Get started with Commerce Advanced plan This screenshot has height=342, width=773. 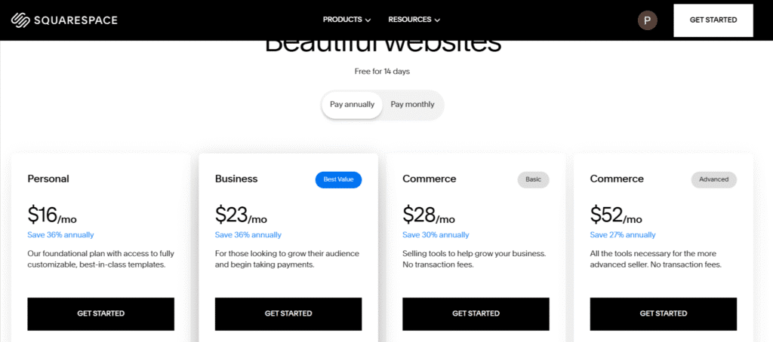(664, 313)
